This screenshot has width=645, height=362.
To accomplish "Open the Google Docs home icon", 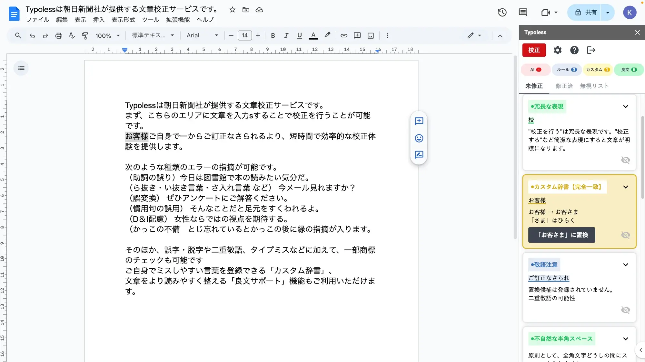I will point(14,14).
